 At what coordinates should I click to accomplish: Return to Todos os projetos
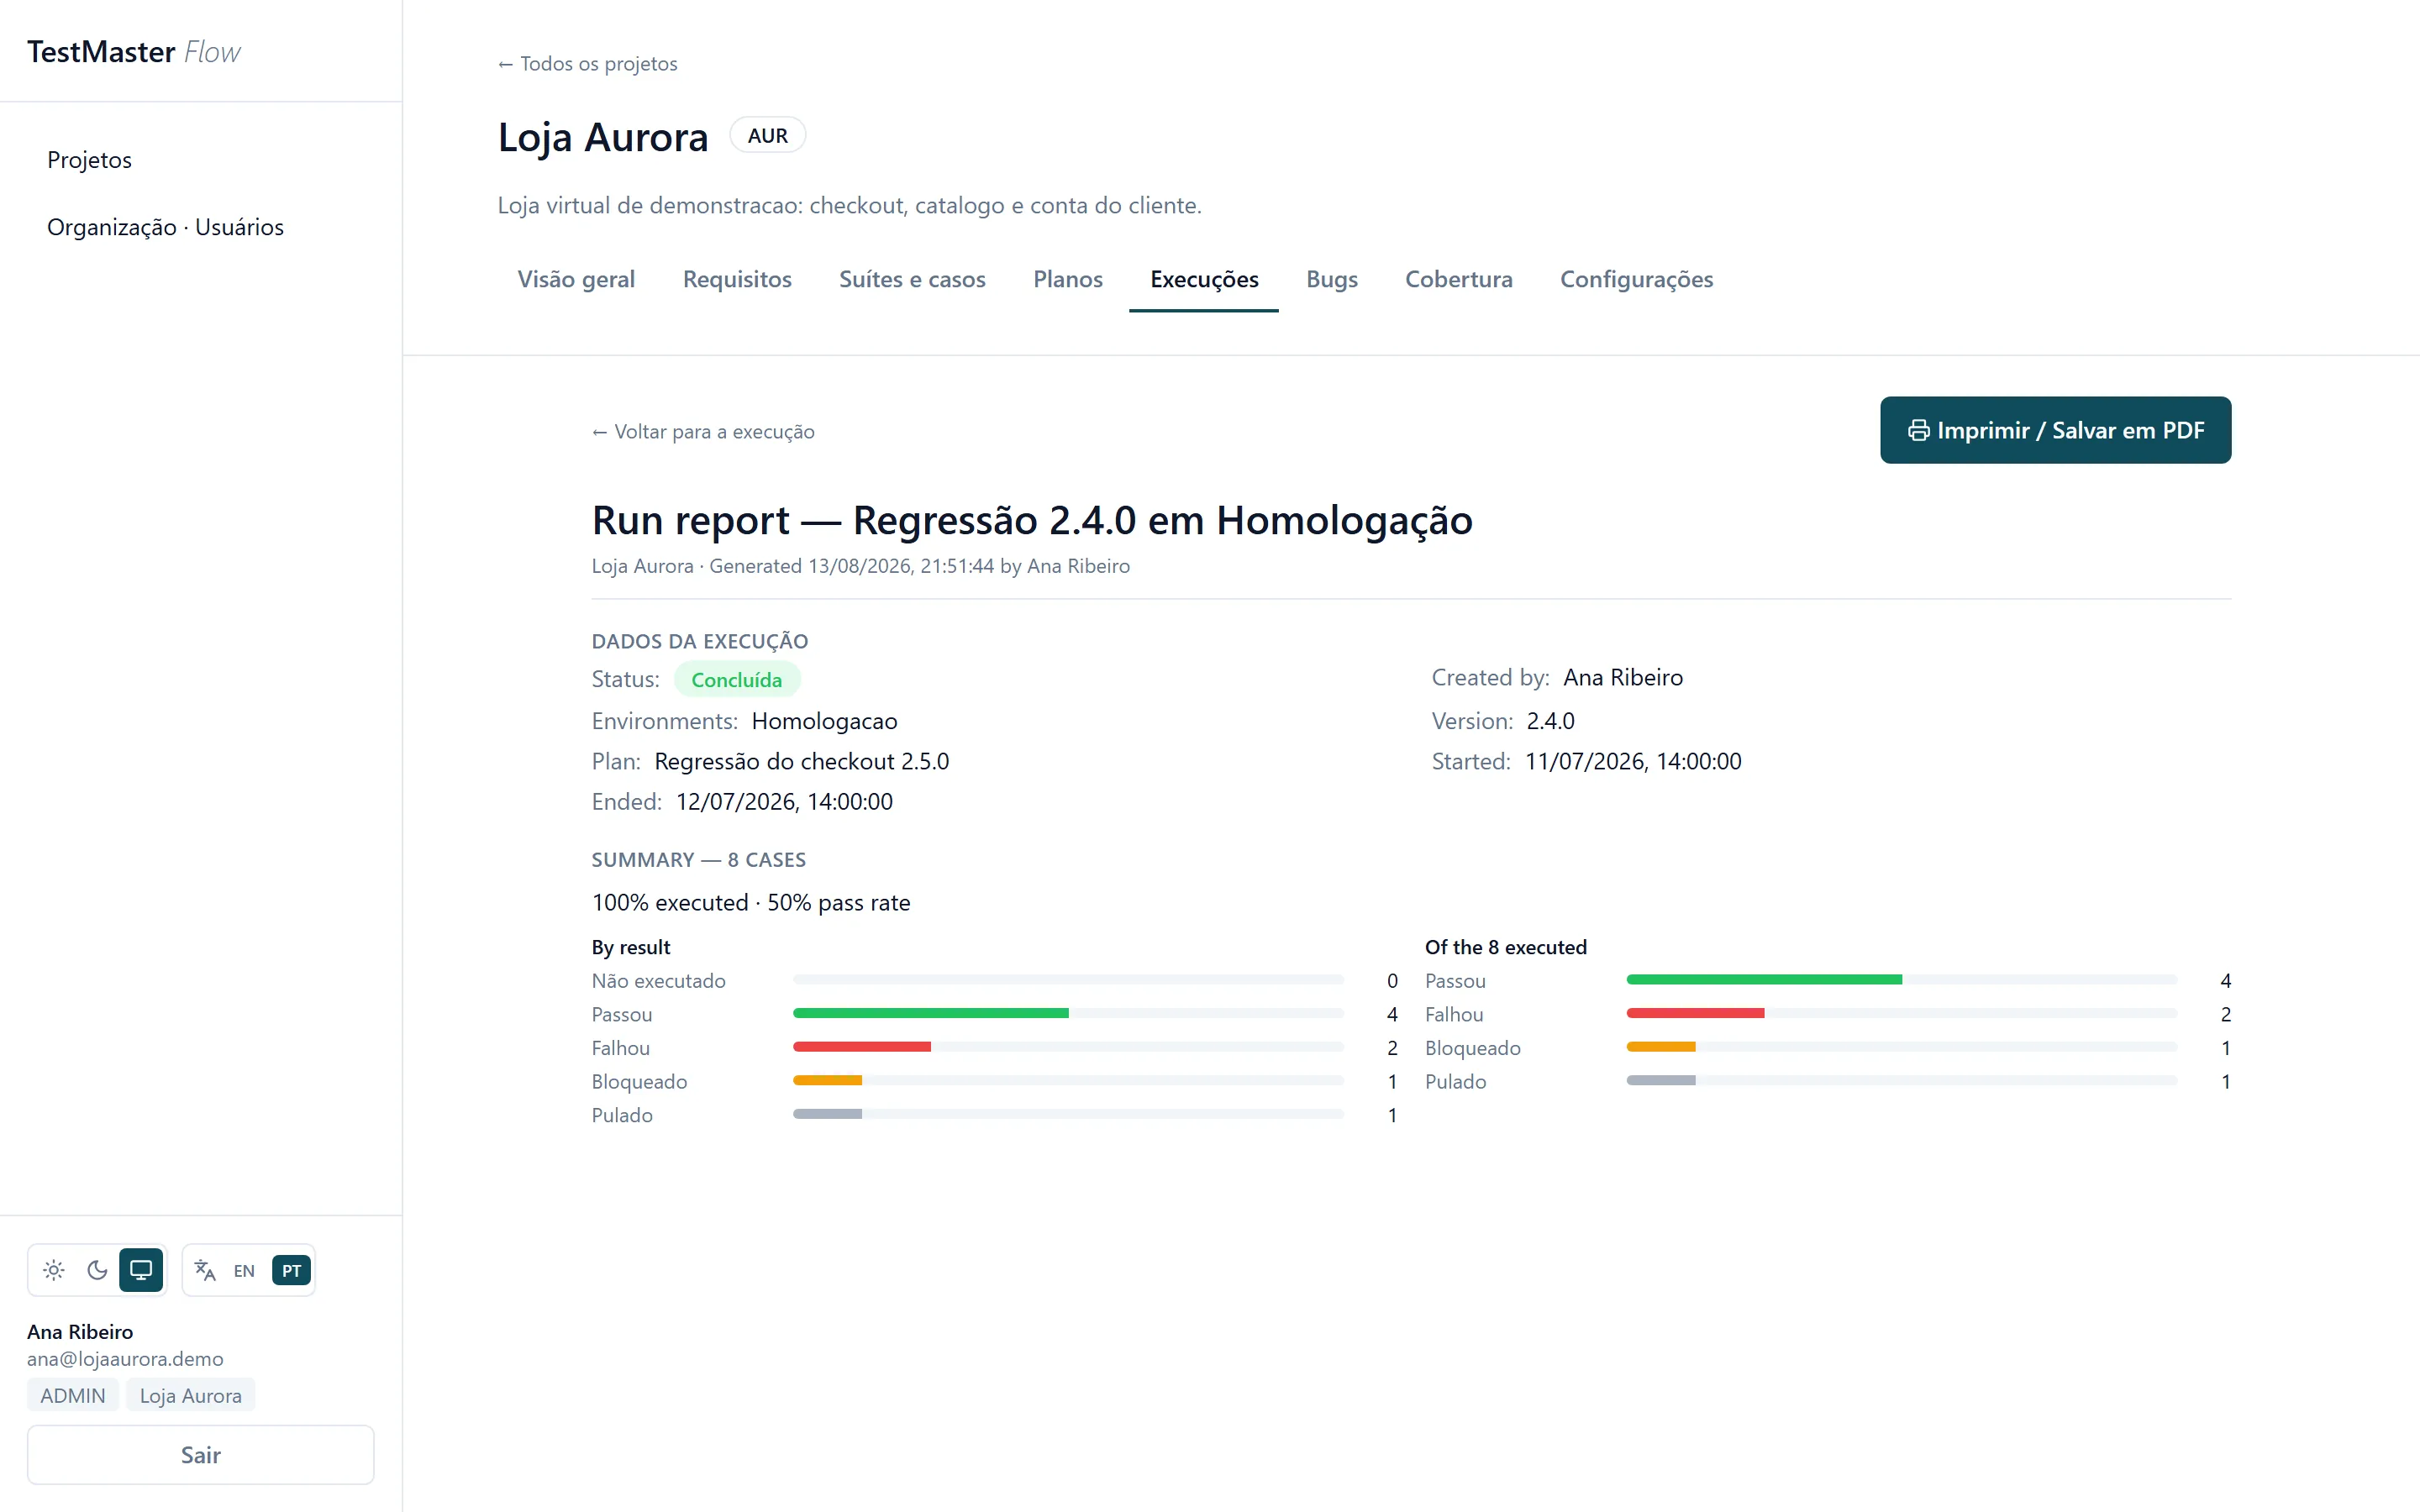[588, 64]
